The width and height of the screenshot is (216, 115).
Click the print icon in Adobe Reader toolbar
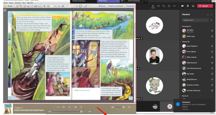coord(36,6)
